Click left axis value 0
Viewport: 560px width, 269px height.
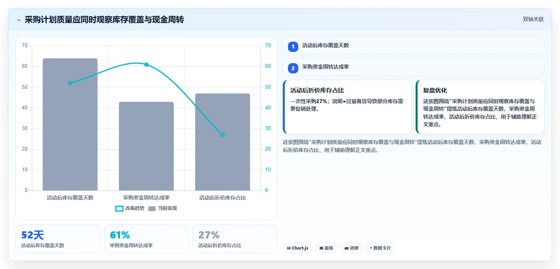click(26, 190)
